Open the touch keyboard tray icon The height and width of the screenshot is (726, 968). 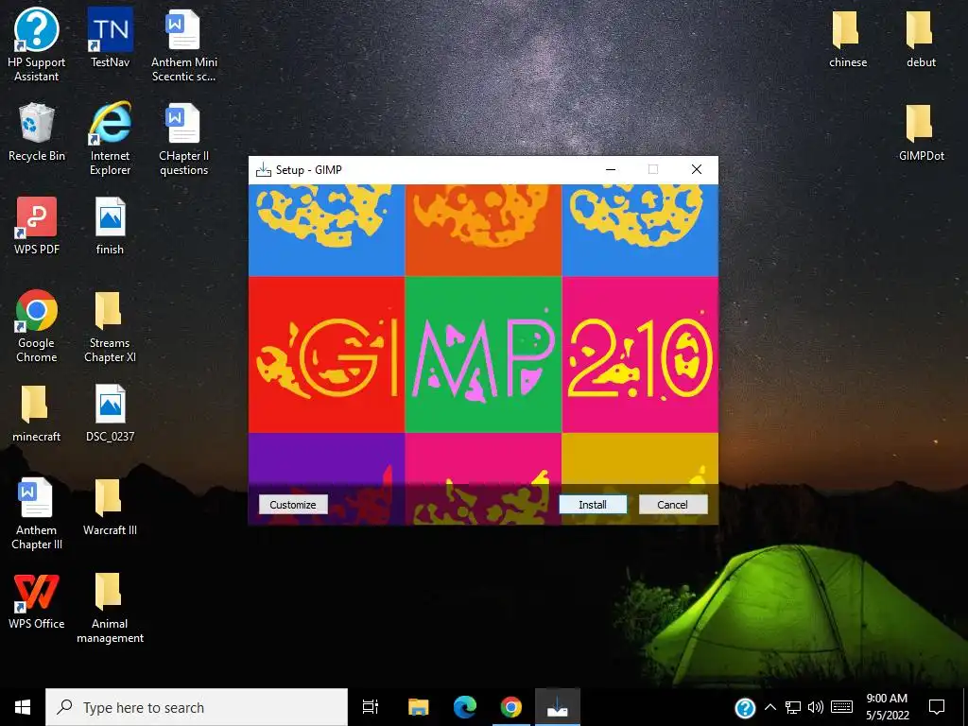841,707
